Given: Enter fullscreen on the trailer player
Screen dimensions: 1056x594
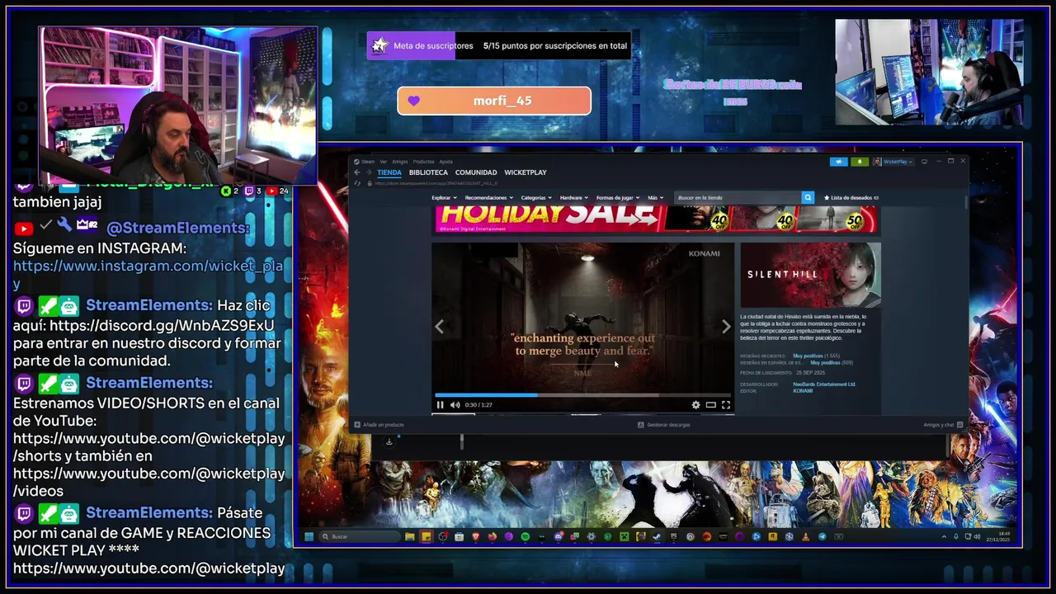Looking at the screenshot, I should click(725, 405).
